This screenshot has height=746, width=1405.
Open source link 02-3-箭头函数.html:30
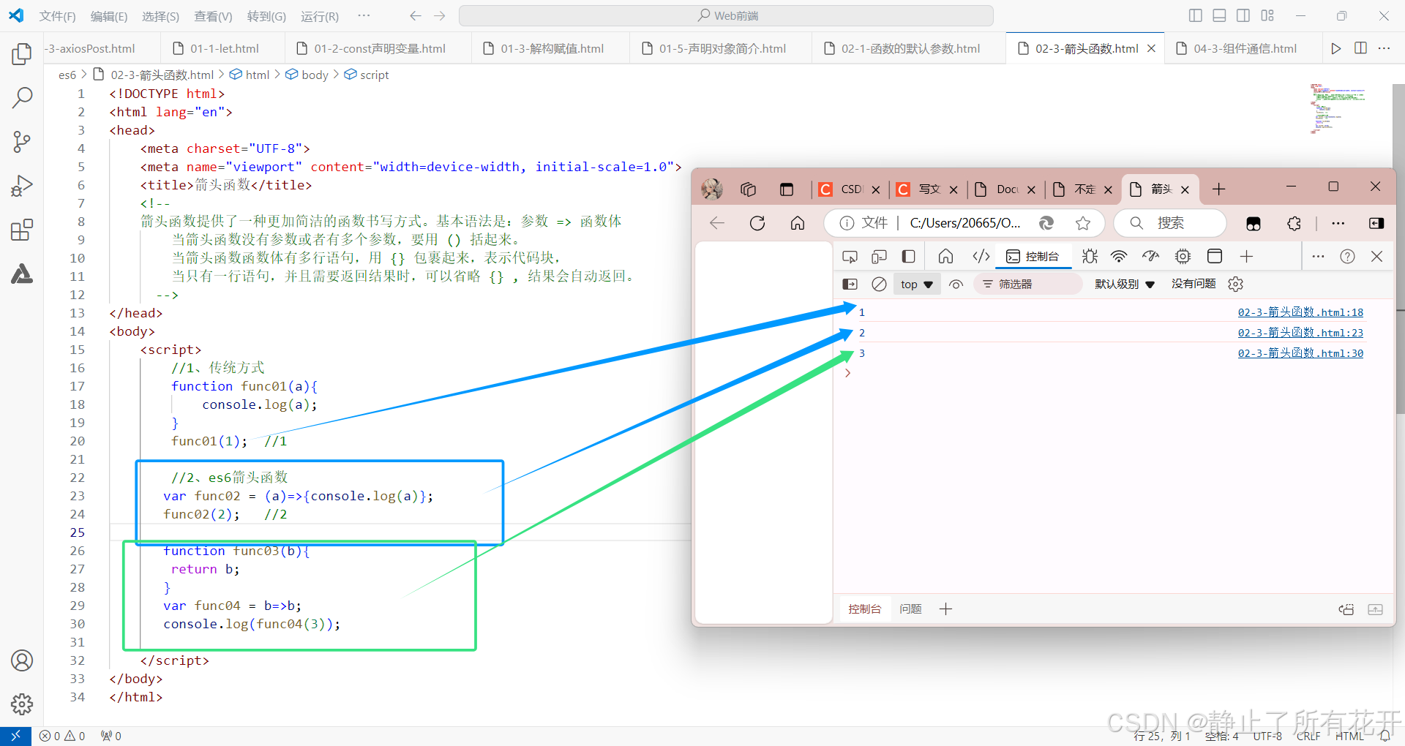(x=1300, y=353)
